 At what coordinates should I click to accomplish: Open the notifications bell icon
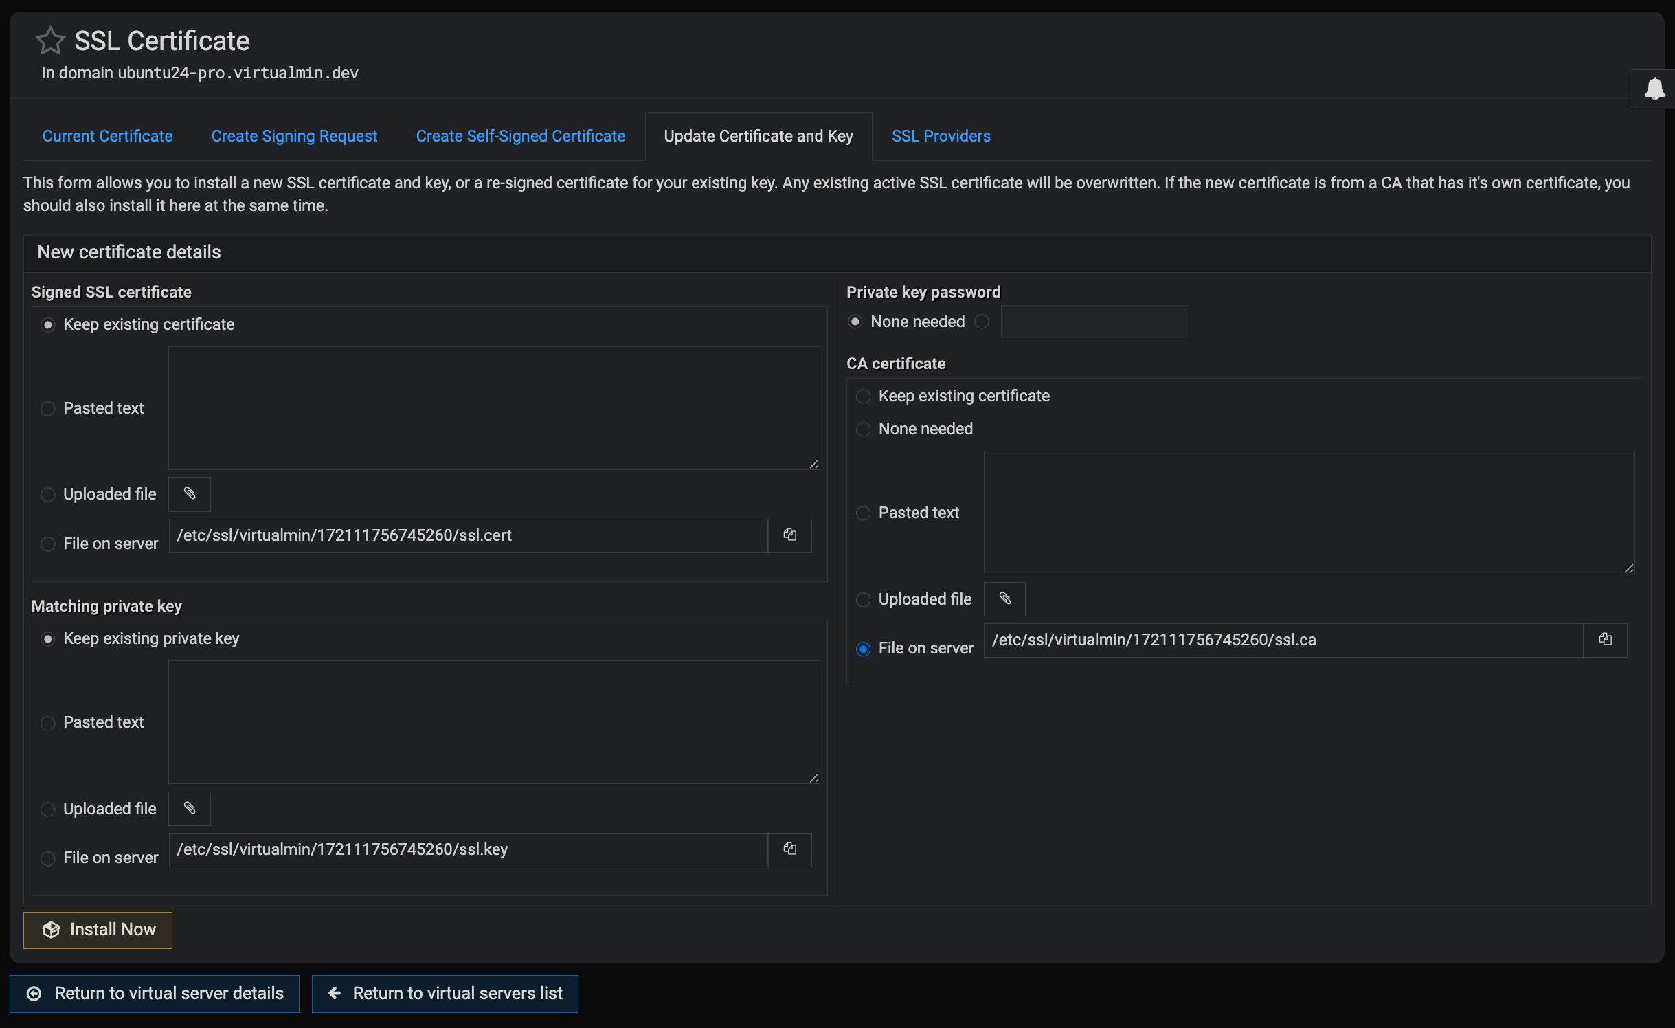point(1654,89)
